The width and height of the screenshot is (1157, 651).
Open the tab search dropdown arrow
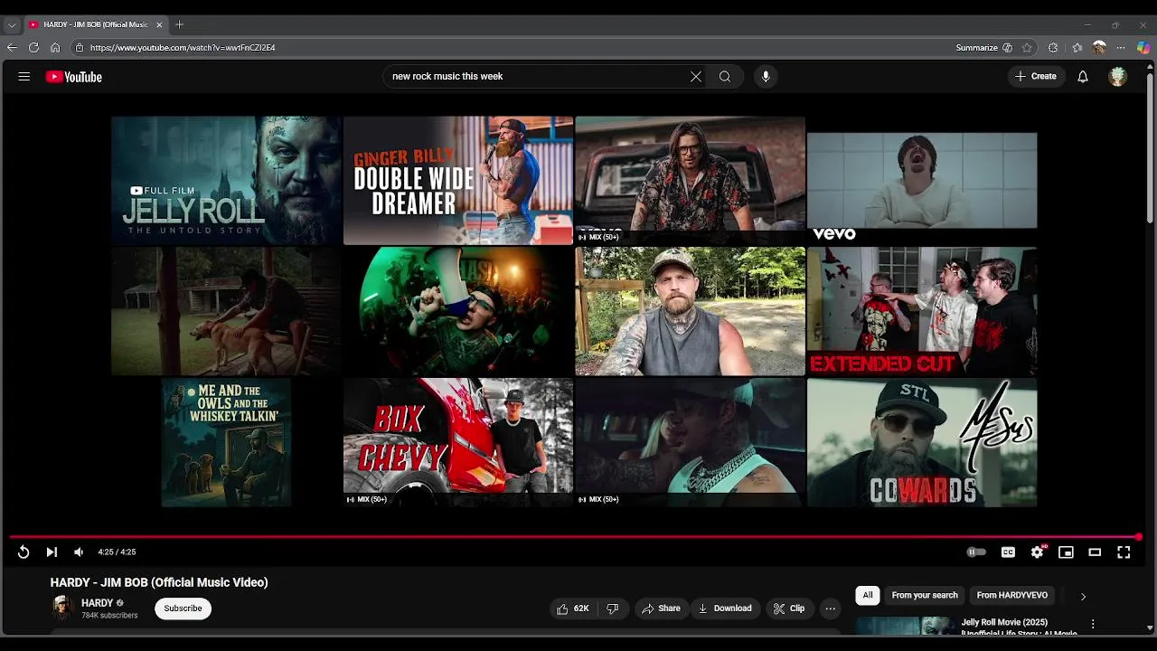pyautogui.click(x=12, y=24)
